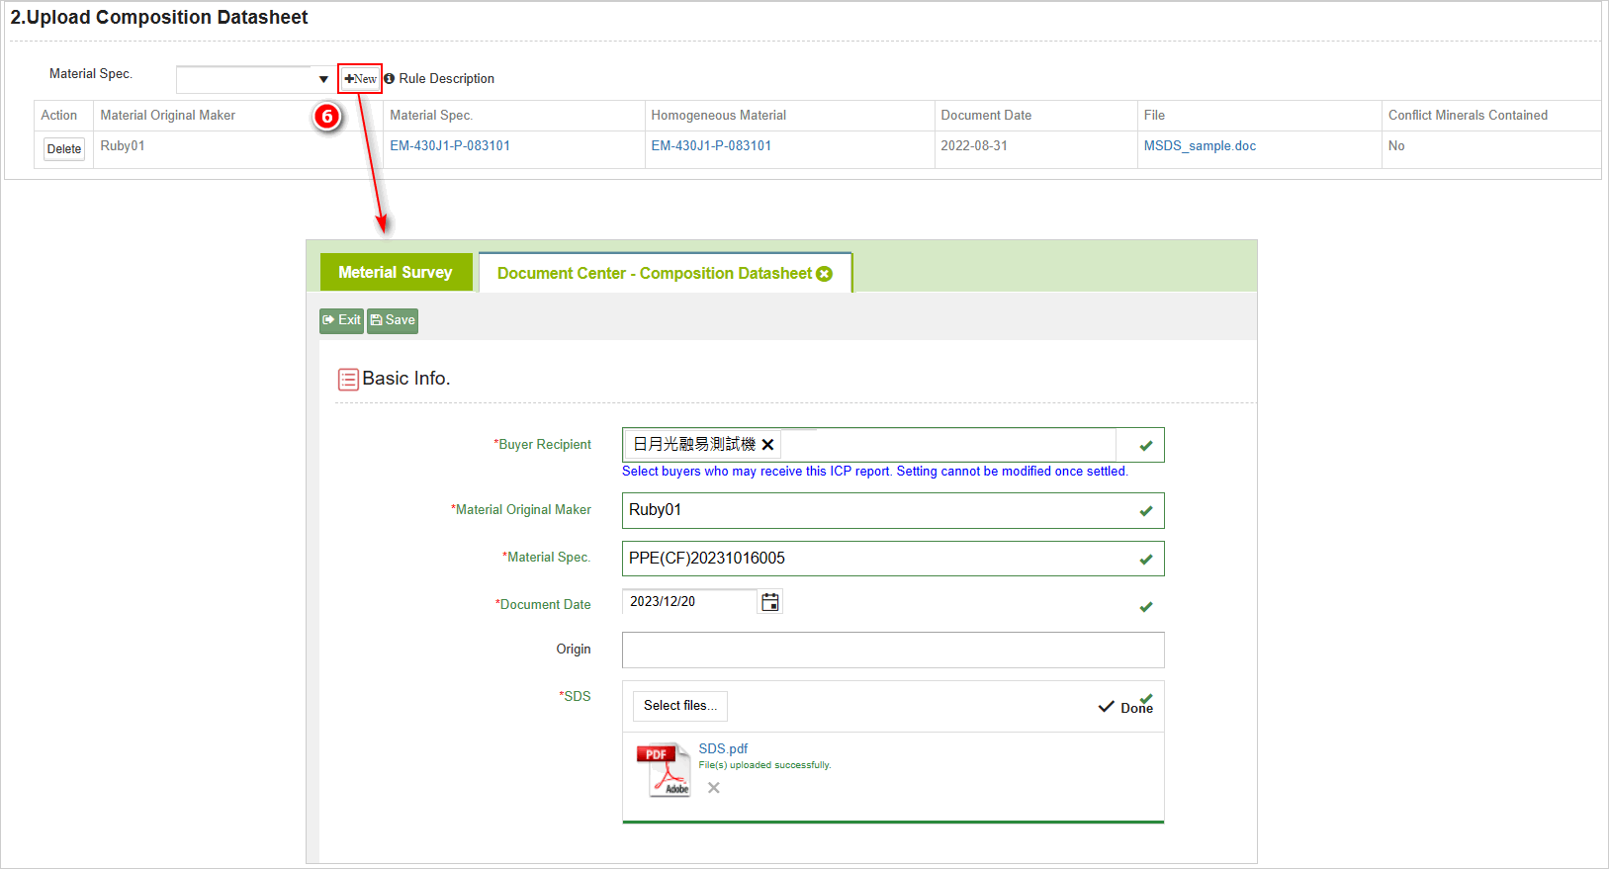Open the first EM-430J1-P-083101 Material Spec. link
Image resolution: width=1609 pixels, height=869 pixels.
point(449,146)
